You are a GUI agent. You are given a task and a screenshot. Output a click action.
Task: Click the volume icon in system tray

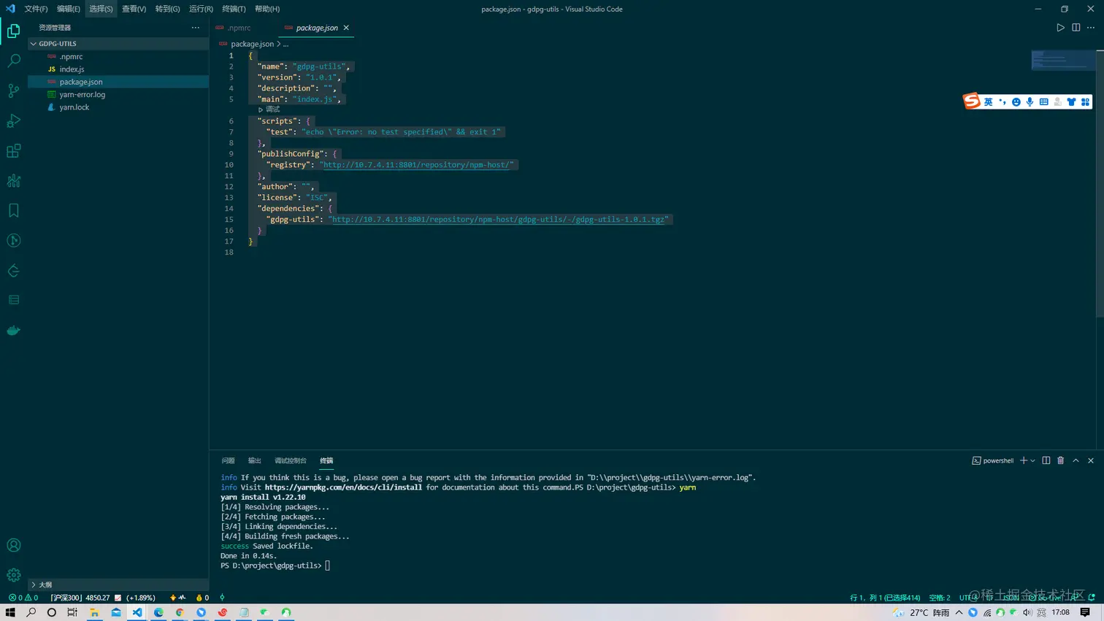(1027, 612)
